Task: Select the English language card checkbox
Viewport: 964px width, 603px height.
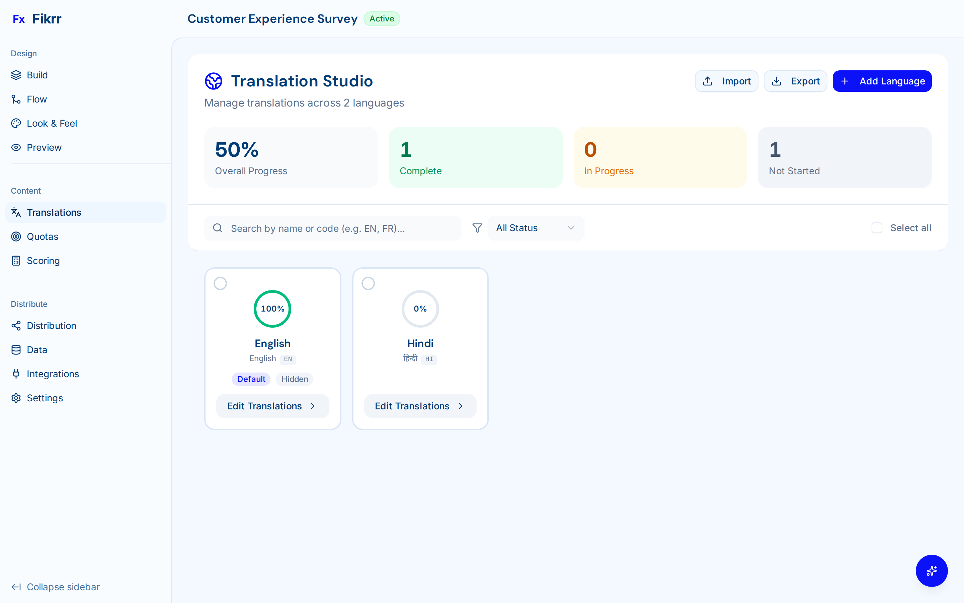Action: tap(220, 283)
